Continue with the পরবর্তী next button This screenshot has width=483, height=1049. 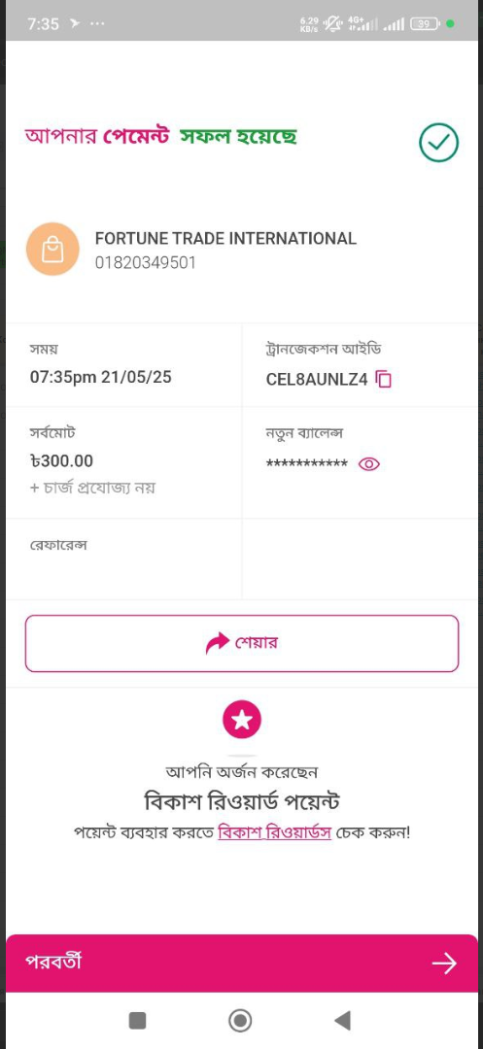click(241, 963)
